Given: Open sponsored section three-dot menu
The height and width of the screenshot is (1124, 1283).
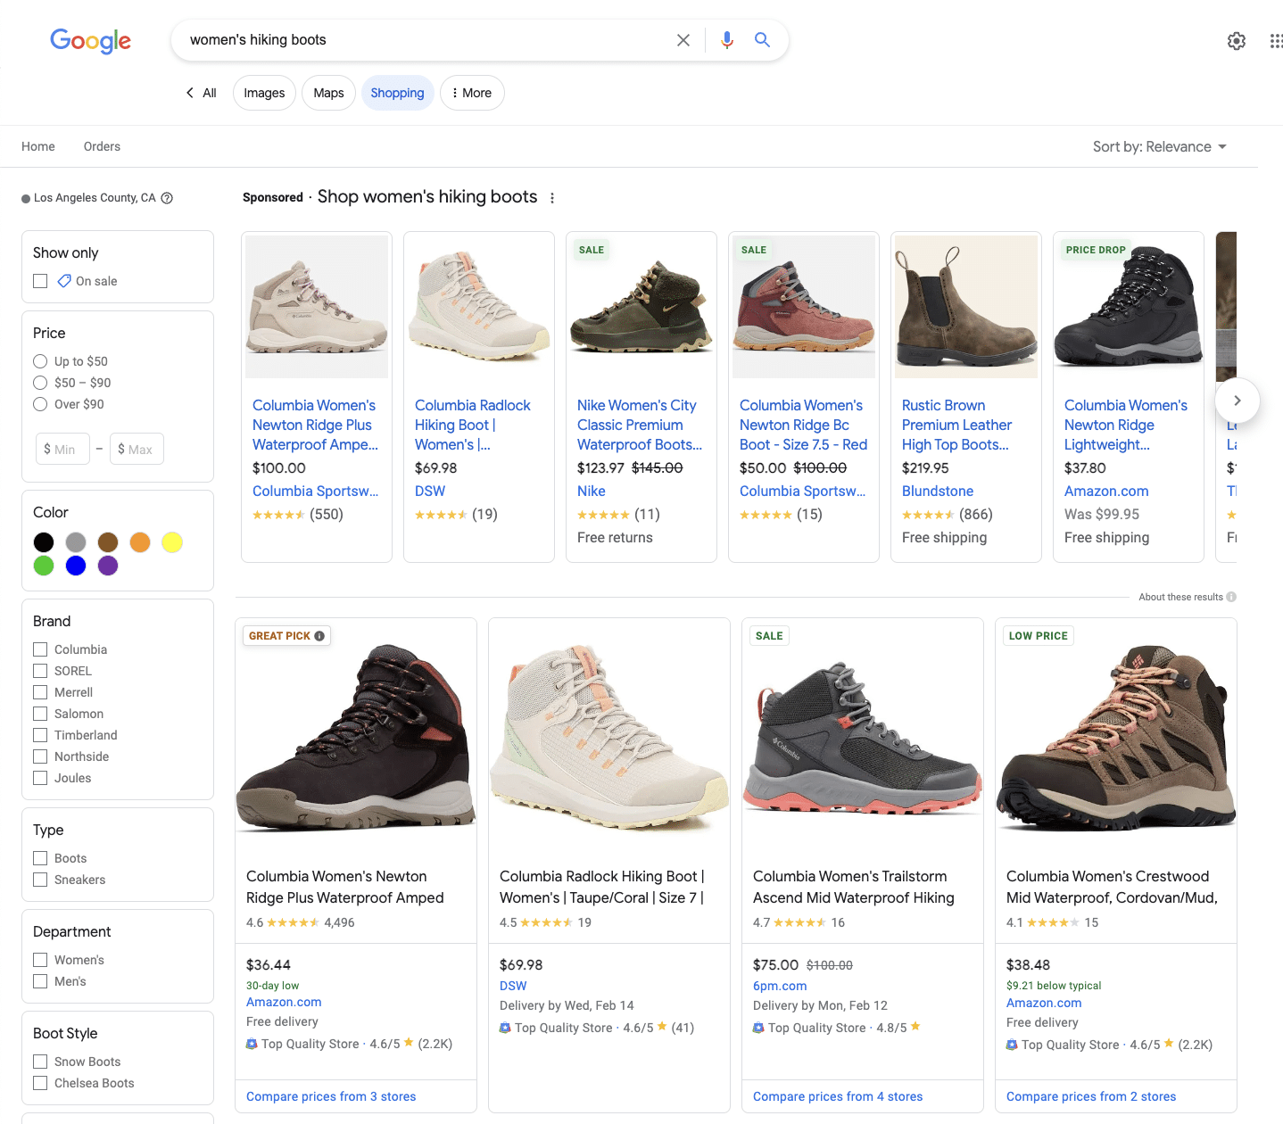Looking at the screenshot, I should pos(552,198).
